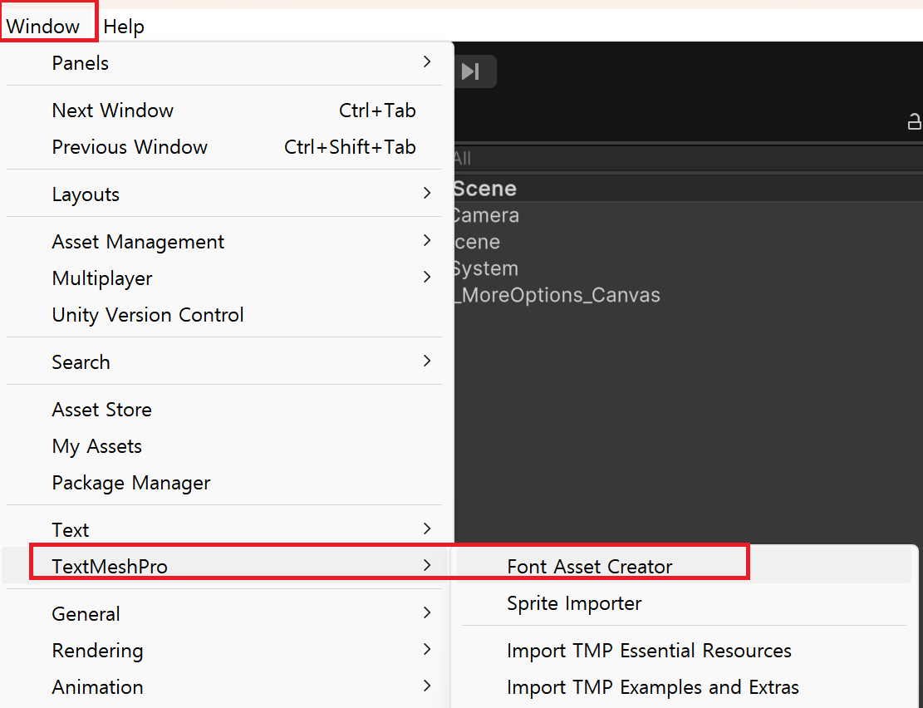Expand the Multiplayer submenu
The height and width of the screenshot is (708, 923).
224,278
